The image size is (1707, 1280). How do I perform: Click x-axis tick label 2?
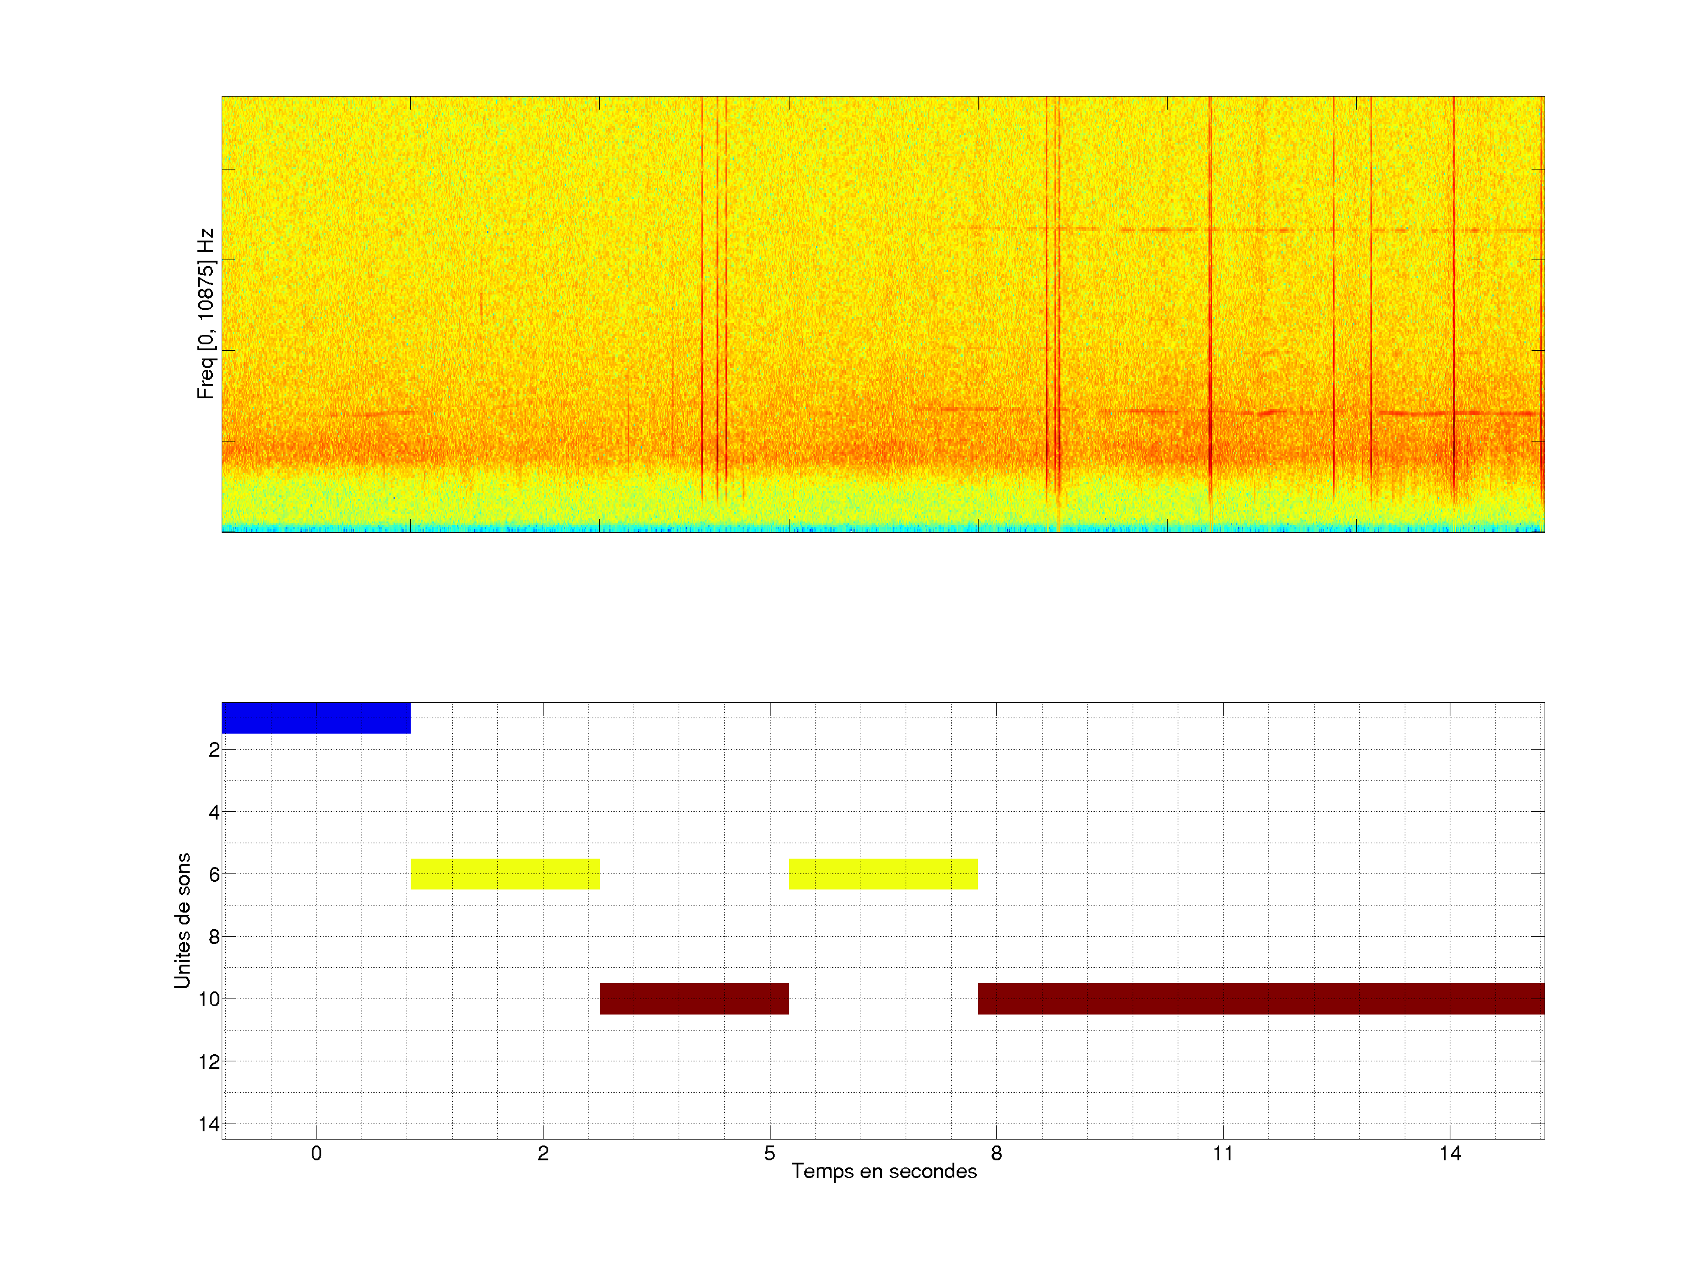[x=544, y=1153]
